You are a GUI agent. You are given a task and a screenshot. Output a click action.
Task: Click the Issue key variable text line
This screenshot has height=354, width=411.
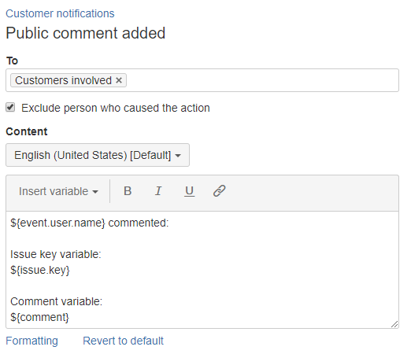pos(56,254)
